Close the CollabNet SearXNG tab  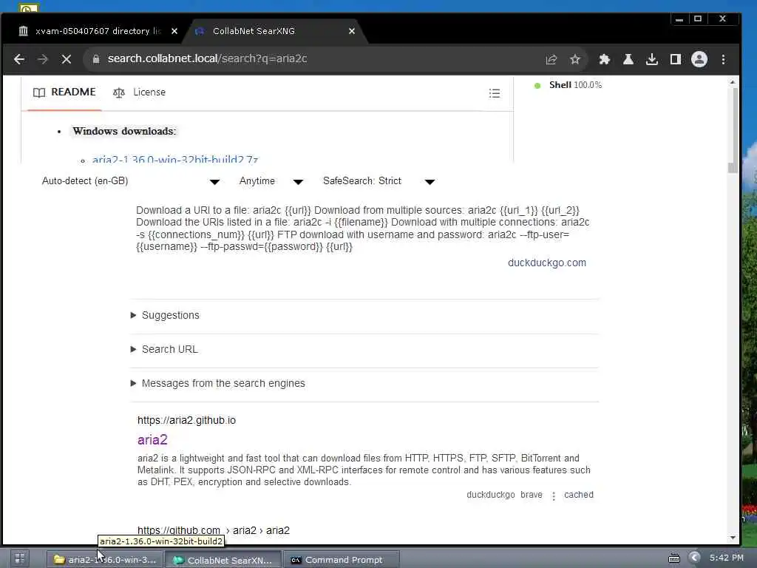click(351, 31)
